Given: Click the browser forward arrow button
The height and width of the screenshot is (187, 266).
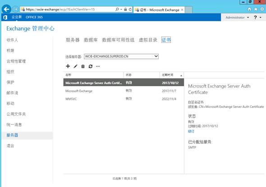Looking at the screenshot, I should tap(16, 9).
